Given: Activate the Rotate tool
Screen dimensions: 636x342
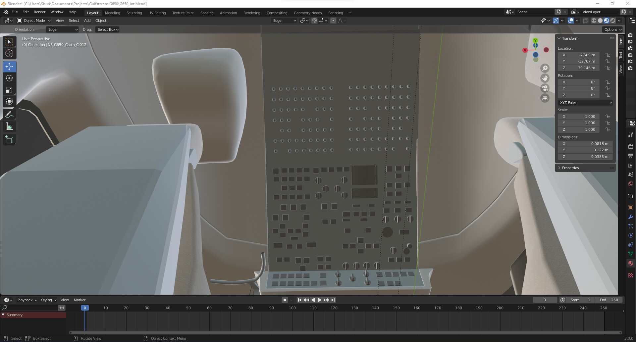Looking at the screenshot, I should [9, 78].
